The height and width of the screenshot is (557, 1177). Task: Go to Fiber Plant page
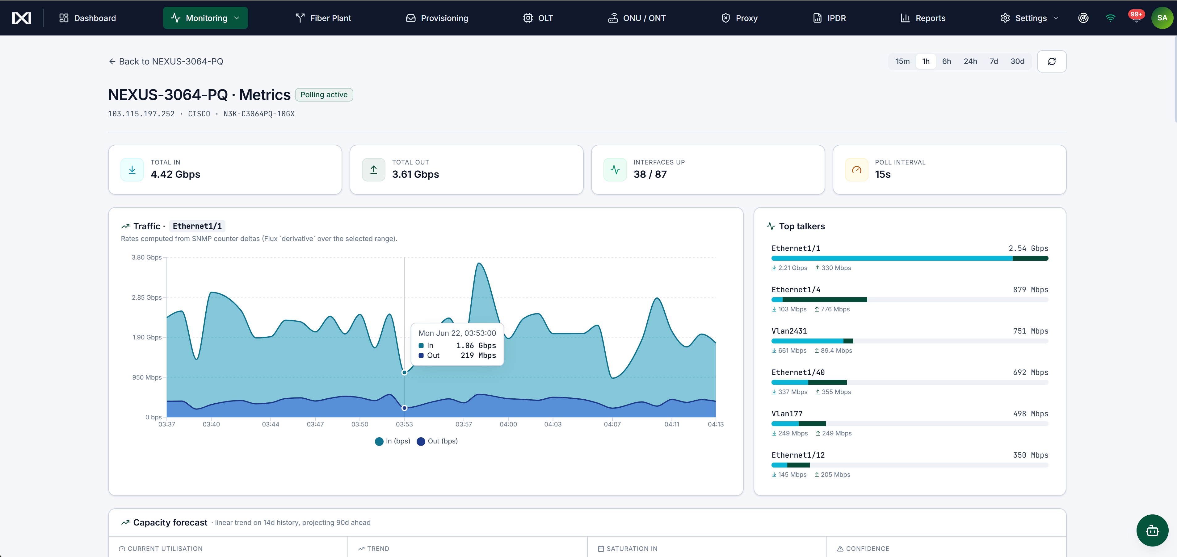pos(323,18)
